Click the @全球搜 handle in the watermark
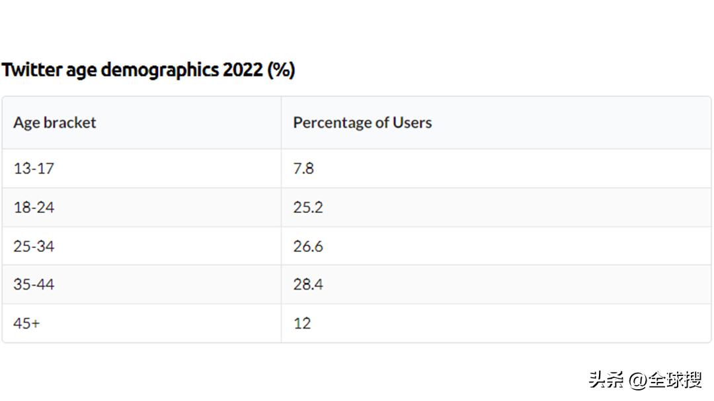714x401 pixels. click(x=665, y=381)
